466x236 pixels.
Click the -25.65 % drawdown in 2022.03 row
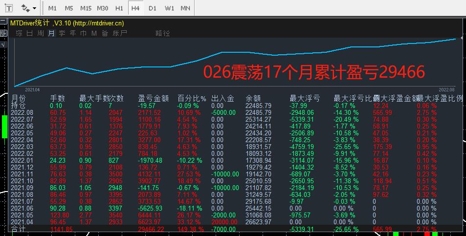pos(346,147)
